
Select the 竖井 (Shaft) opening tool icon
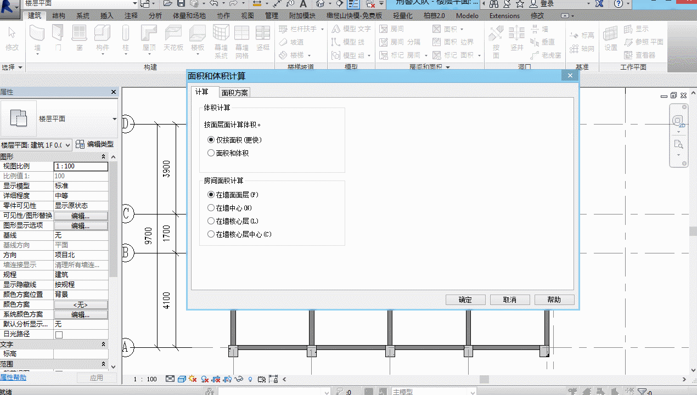pyautogui.click(x=517, y=34)
